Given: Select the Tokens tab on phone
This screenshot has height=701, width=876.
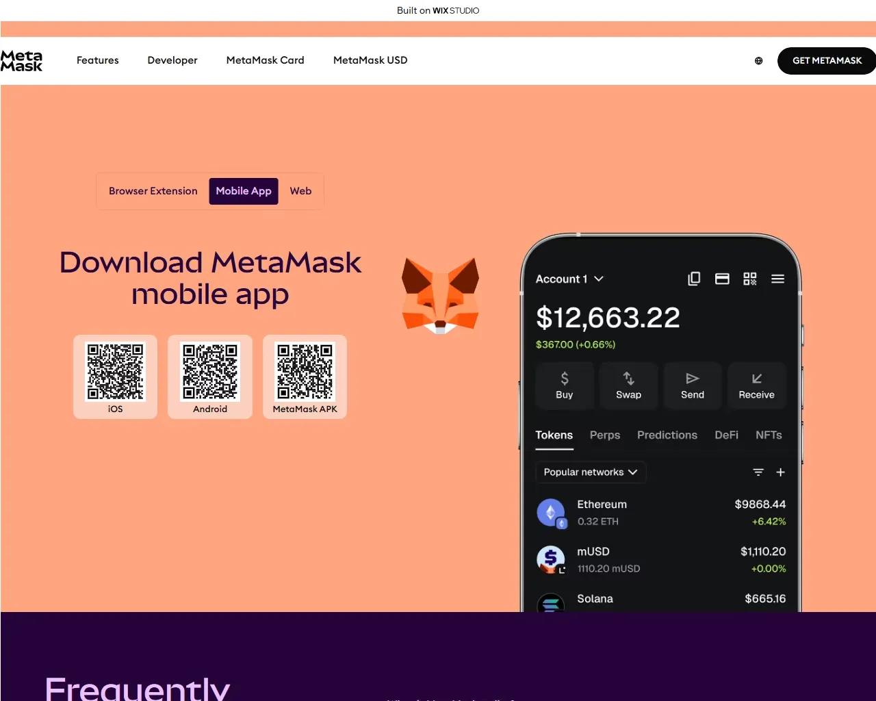Looking at the screenshot, I should [x=554, y=435].
